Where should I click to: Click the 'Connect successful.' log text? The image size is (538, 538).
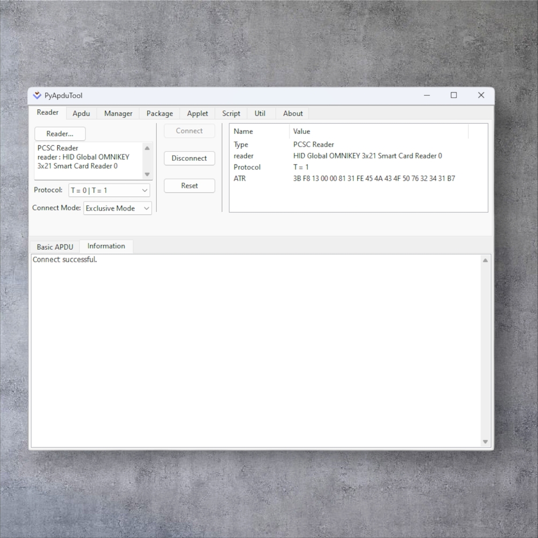[x=64, y=260]
